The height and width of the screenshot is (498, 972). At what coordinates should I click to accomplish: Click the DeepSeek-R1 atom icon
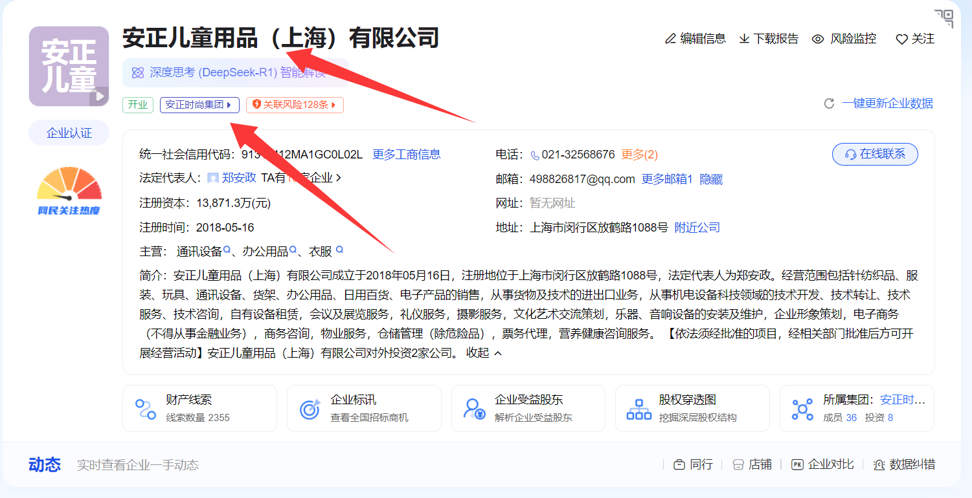pyautogui.click(x=138, y=72)
